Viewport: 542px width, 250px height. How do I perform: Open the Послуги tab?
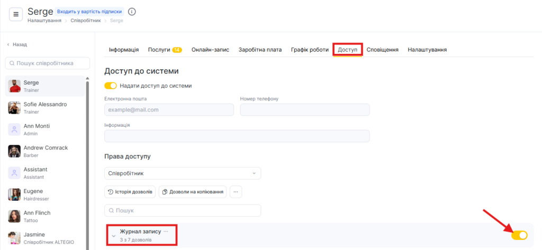(165, 50)
